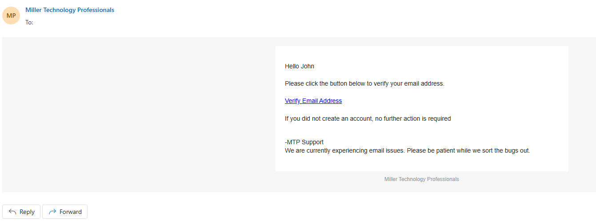Click the word 'John' in greeting
The width and height of the screenshot is (596, 221).
point(308,66)
